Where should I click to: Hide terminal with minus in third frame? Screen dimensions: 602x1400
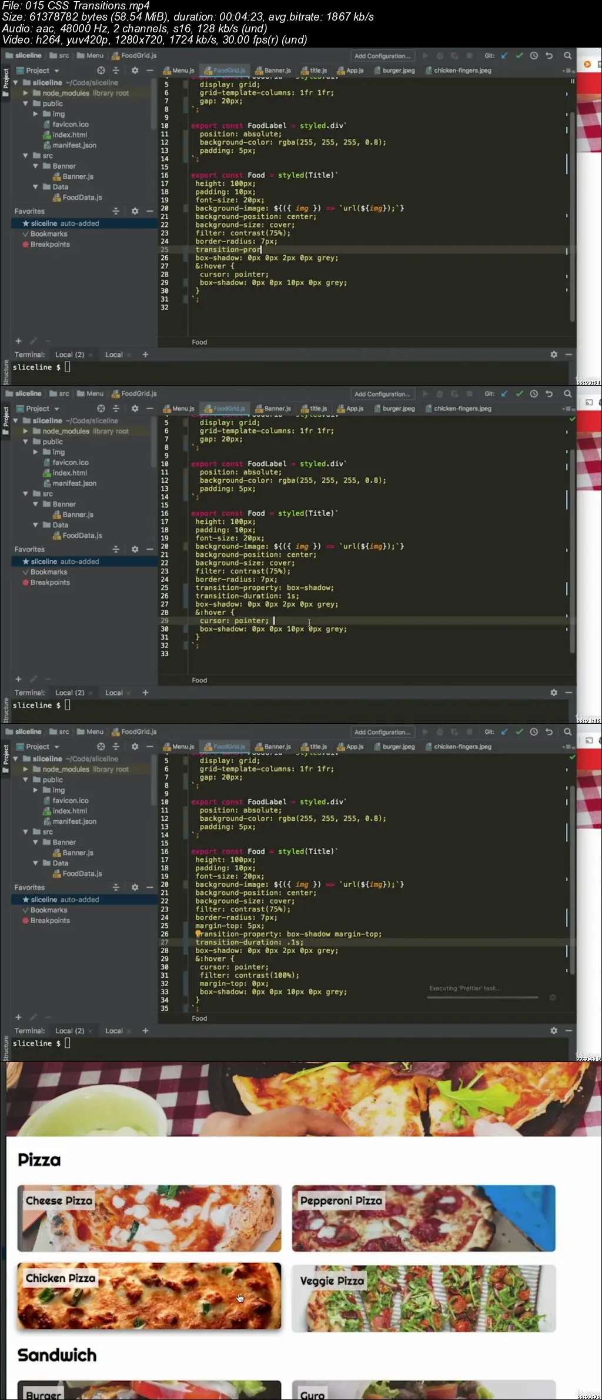coord(568,1031)
